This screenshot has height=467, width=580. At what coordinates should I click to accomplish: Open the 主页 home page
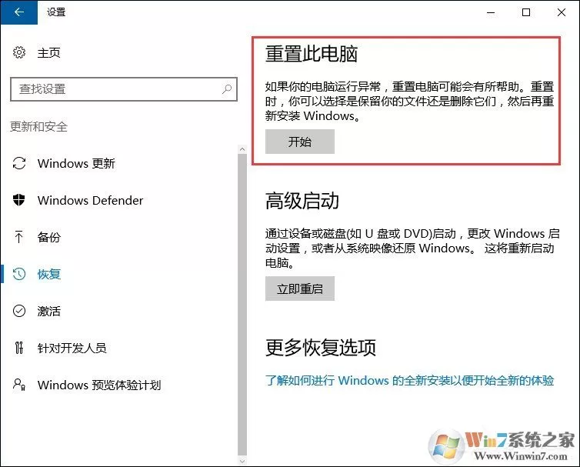pos(48,52)
